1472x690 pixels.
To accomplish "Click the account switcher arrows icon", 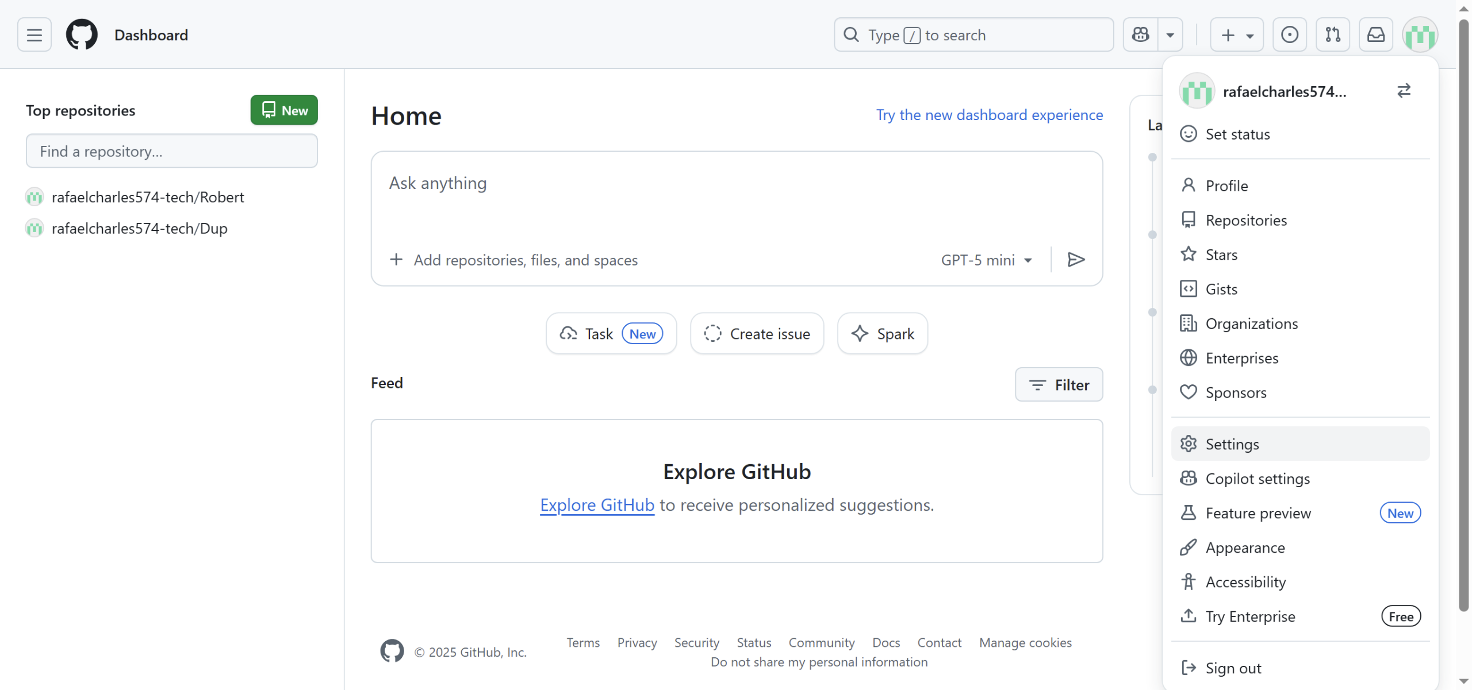I will pyautogui.click(x=1404, y=91).
